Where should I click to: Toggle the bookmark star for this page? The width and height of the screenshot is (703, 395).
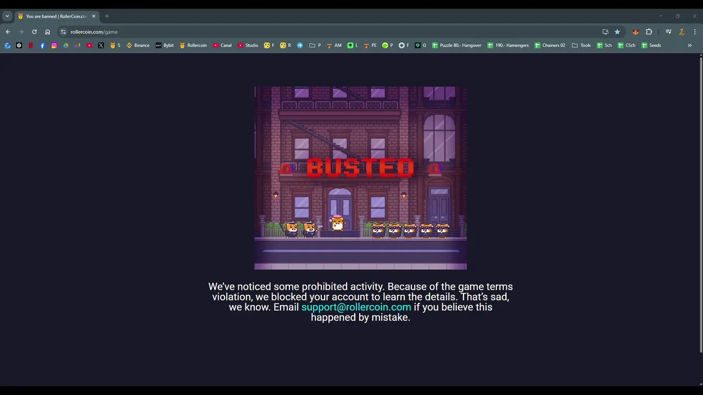click(617, 32)
